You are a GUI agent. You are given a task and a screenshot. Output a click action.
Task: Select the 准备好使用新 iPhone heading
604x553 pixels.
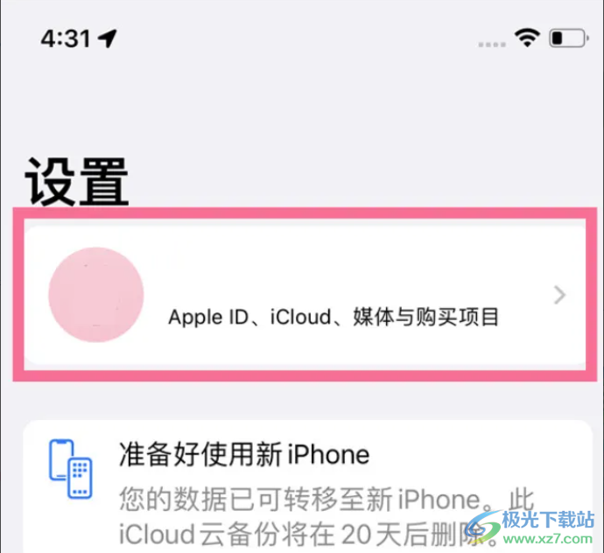click(244, 454)
